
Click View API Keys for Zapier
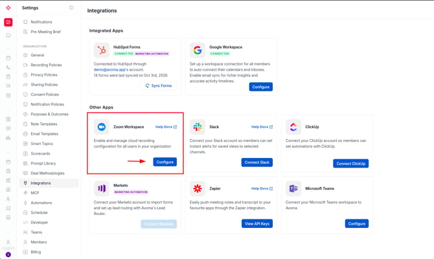pos(257,223)
